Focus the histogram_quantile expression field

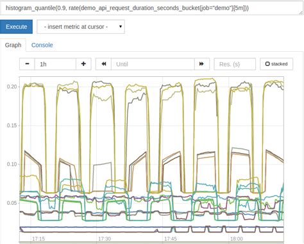point(152,8)
